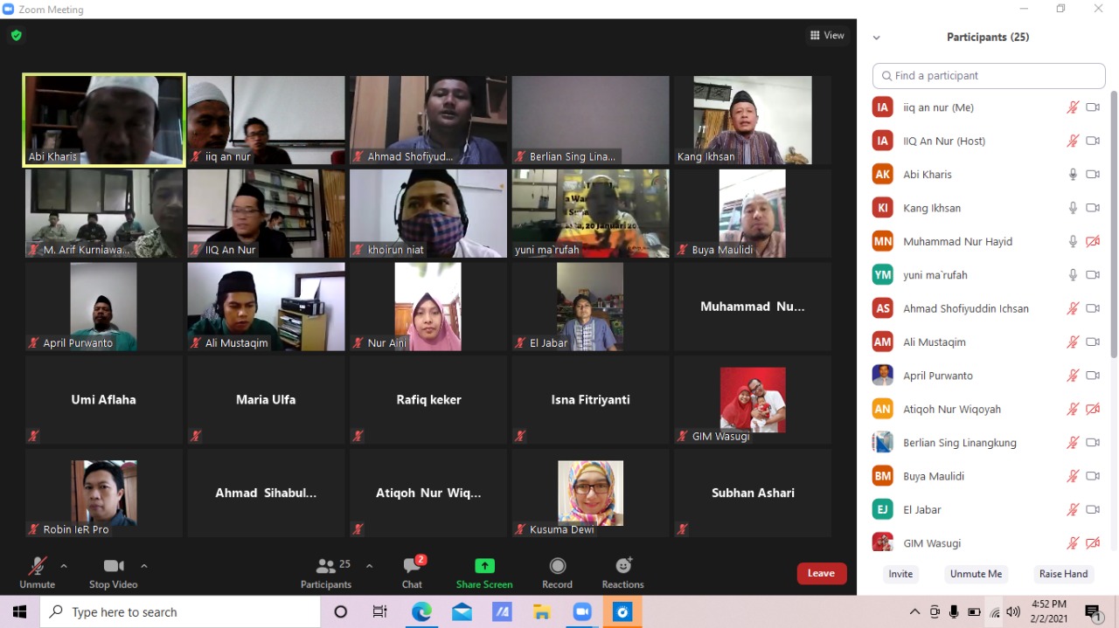Click the Share Screen icon

[484, 566]
